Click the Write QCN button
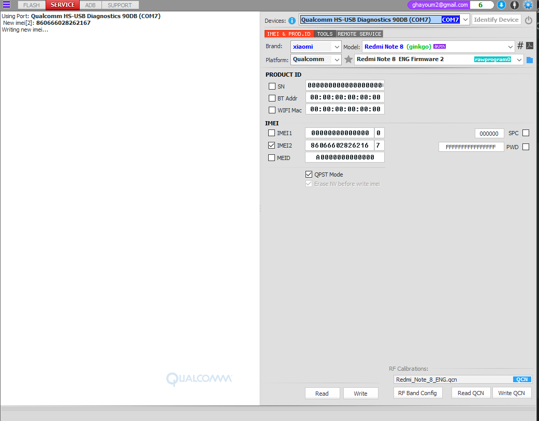 [512, 393]
